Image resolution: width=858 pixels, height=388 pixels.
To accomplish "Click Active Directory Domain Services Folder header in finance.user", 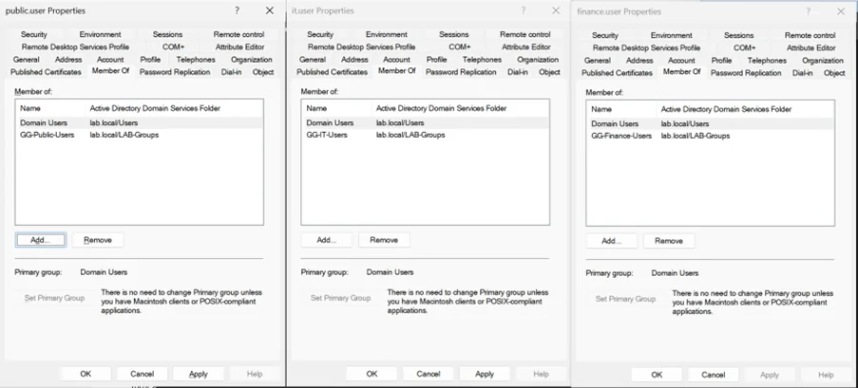I will [726, 109].
